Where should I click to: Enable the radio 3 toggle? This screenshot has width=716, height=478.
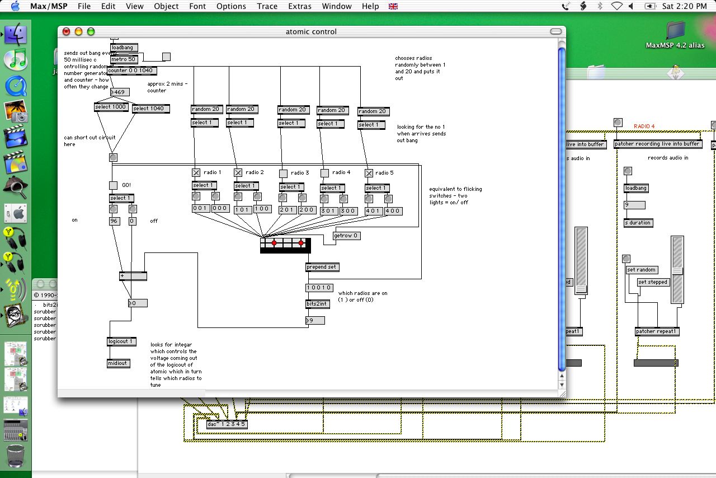283,174
